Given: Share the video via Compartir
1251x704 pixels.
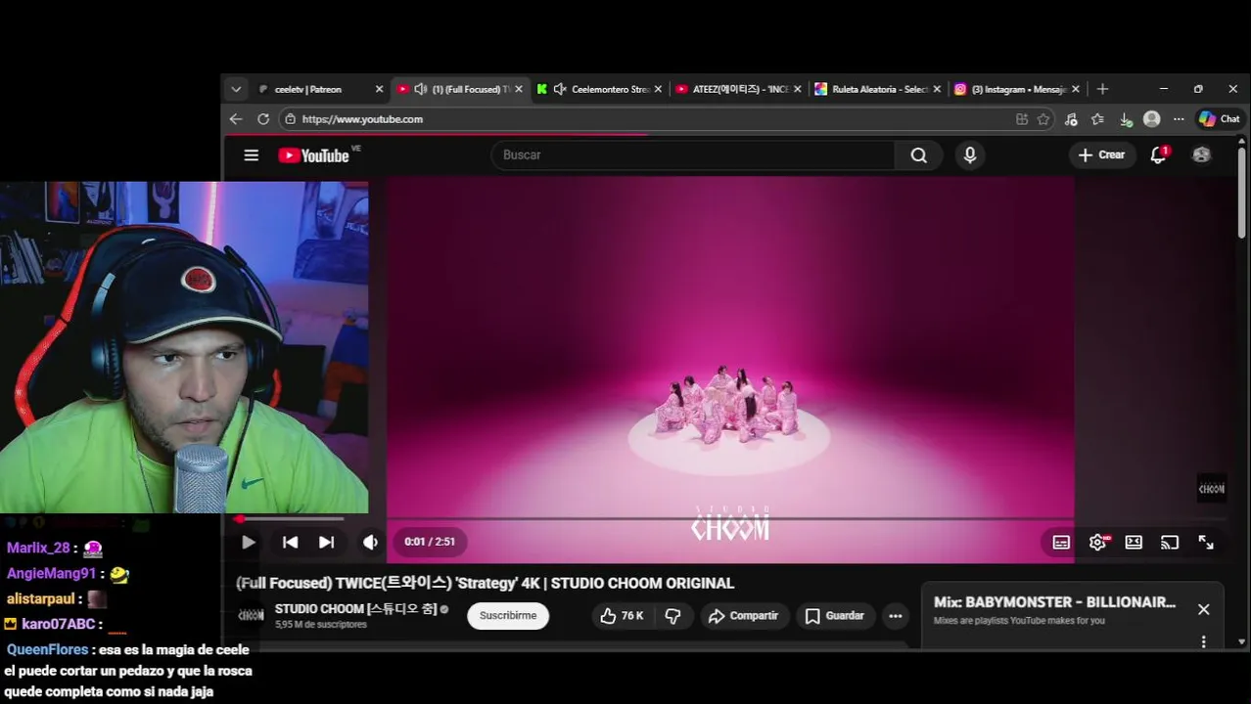Looking at the screenshot, I should coord(743,616).
